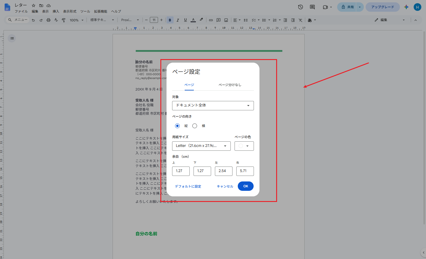Click the move to folder icon

point(41,6)
